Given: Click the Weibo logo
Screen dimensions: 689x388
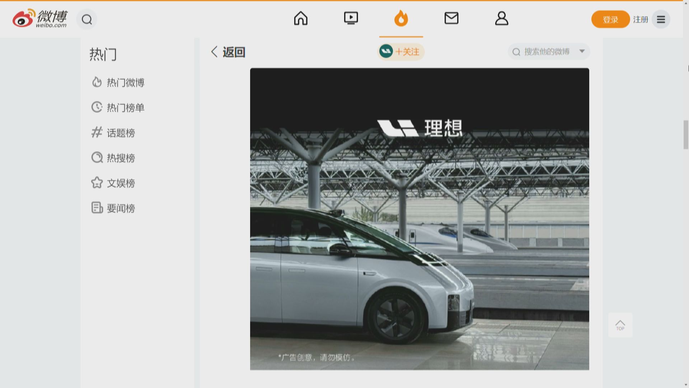Looking at the screenshot, I should (40, 19).
